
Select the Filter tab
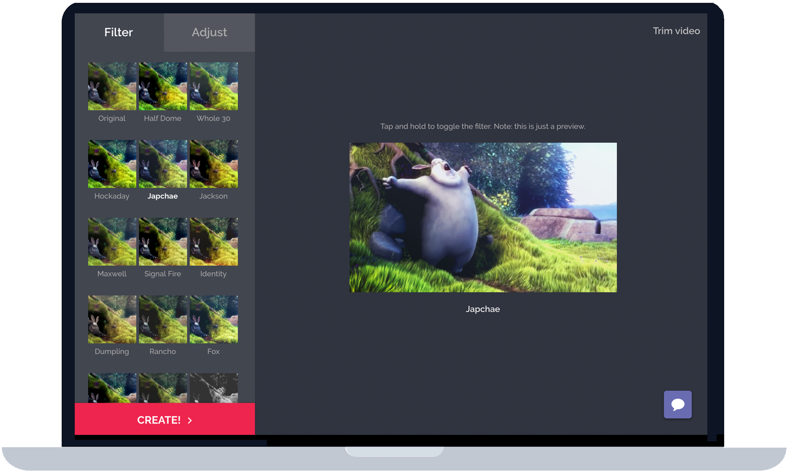coord(119,33)
